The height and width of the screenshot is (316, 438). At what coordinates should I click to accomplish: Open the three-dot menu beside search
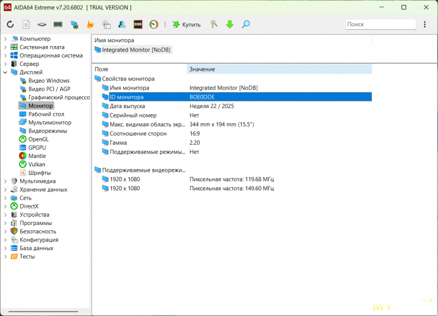click(x=424, y=25)
